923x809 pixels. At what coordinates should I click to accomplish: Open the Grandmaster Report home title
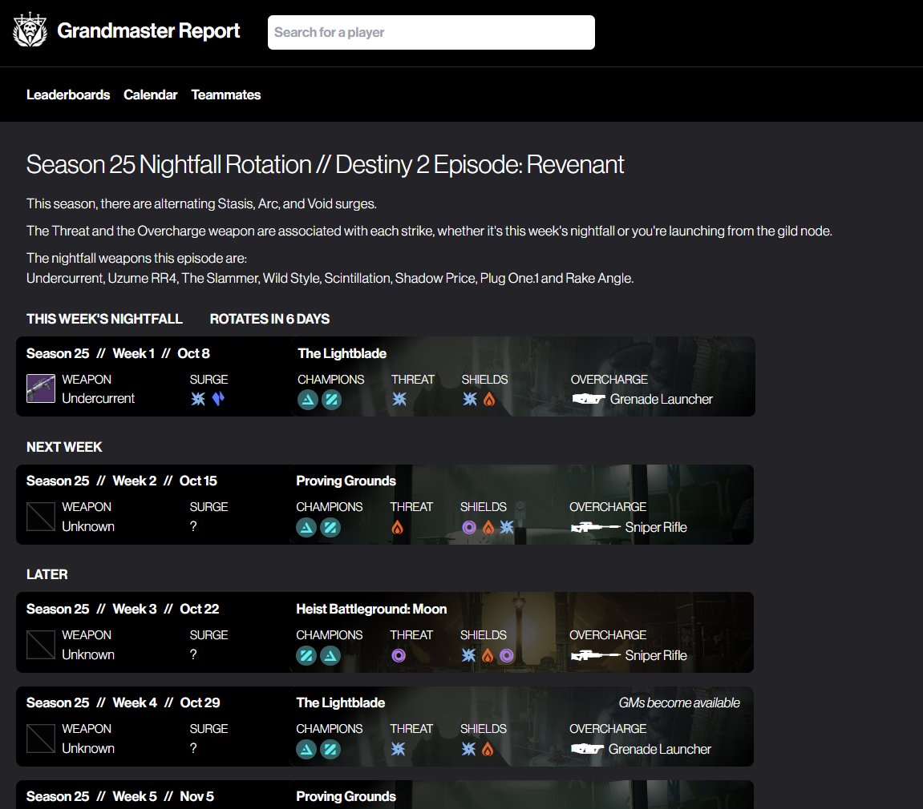tap(148, 30)
